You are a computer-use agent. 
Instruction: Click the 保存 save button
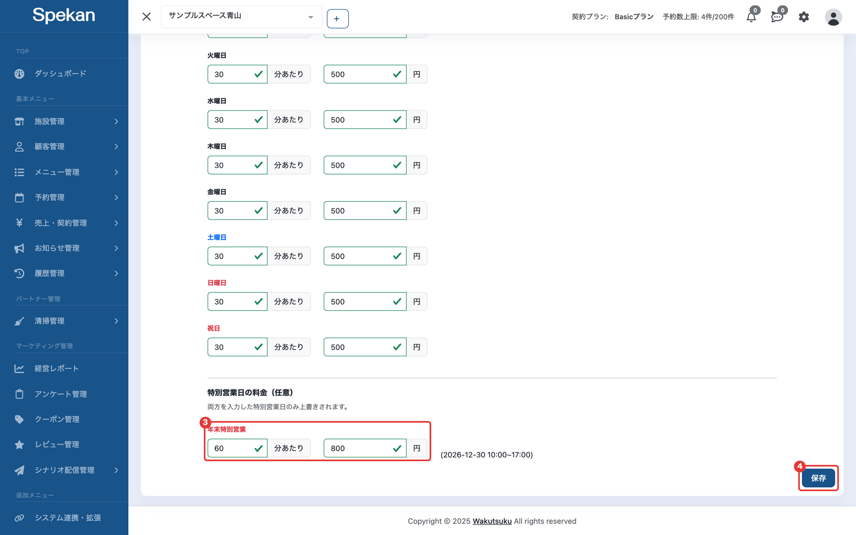click(819, 478)
